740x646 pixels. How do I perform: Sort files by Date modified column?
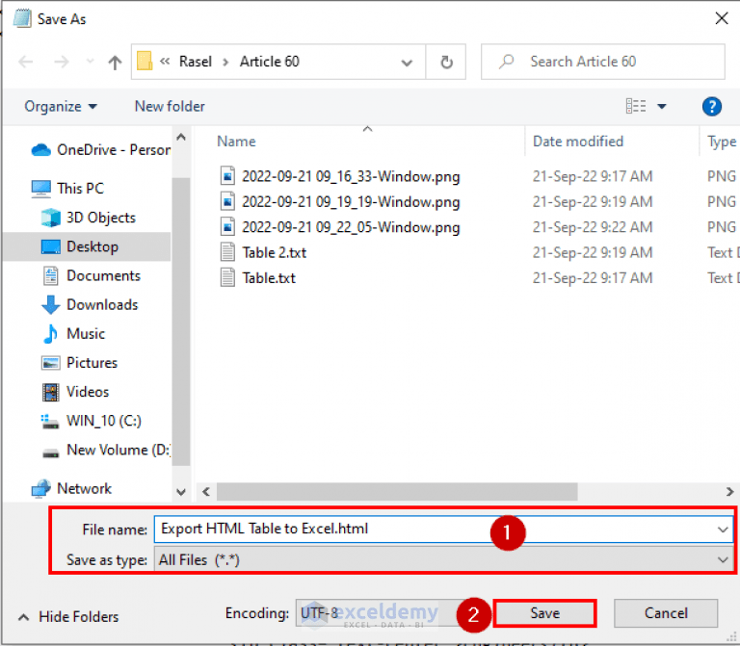tap(578, 142)
